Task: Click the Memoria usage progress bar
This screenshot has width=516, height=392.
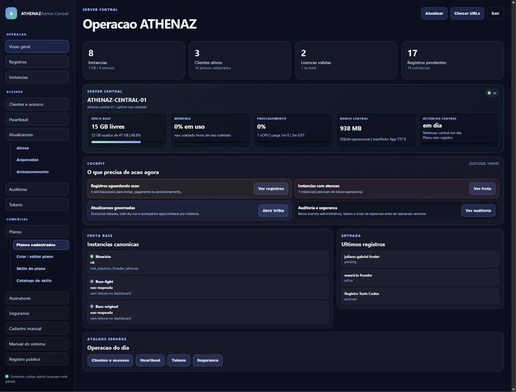Action: pyautogui.click(x=210, y=142)
